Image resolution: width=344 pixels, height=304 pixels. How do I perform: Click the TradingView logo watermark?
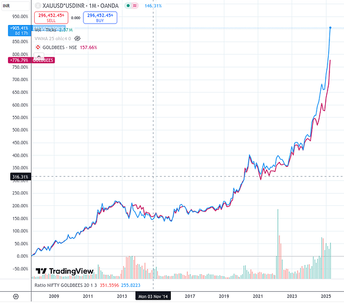tap(65, 271)
